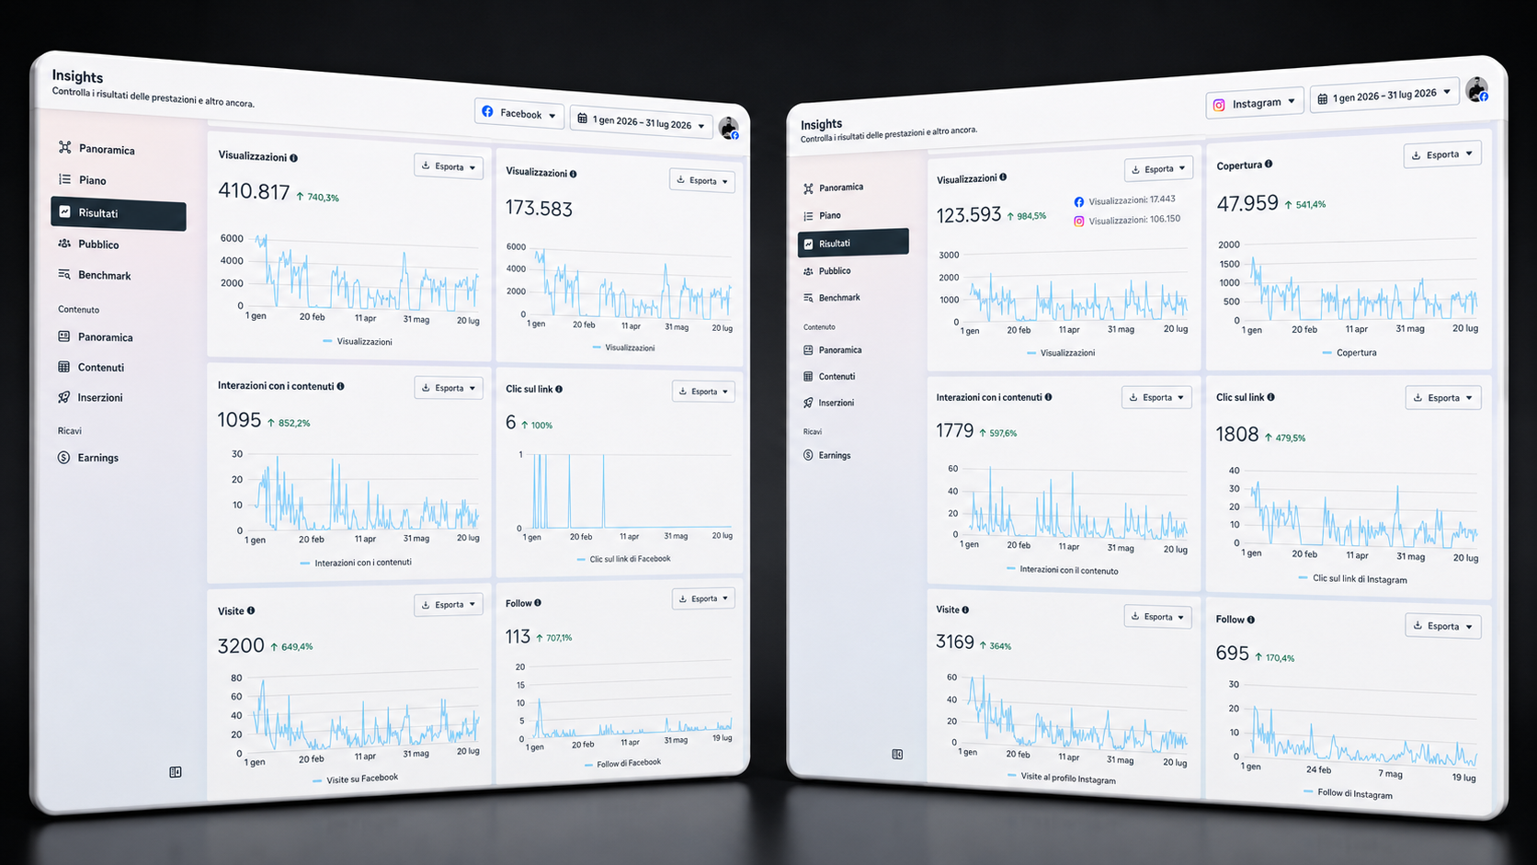Click the Contenuti grid icon in the Facebook panel
Image resolution: width=1537 pixels, height=865 pixels.
click(x=64, y=367)
